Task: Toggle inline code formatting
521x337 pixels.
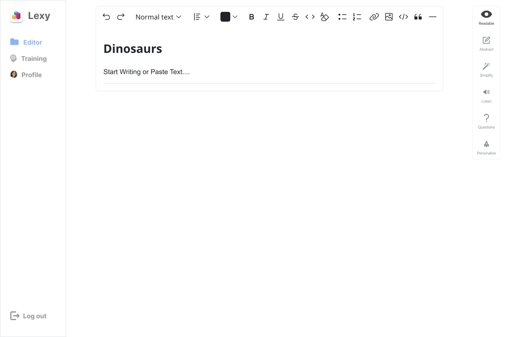Action: pos(310,17)
